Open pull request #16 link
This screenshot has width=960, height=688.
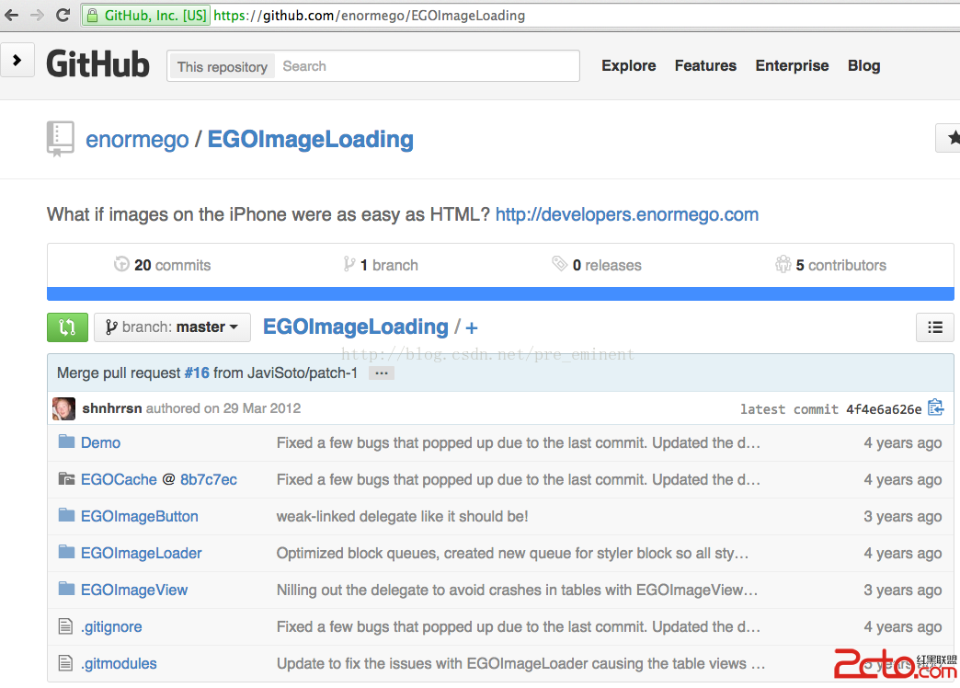[x=197, y=373]
